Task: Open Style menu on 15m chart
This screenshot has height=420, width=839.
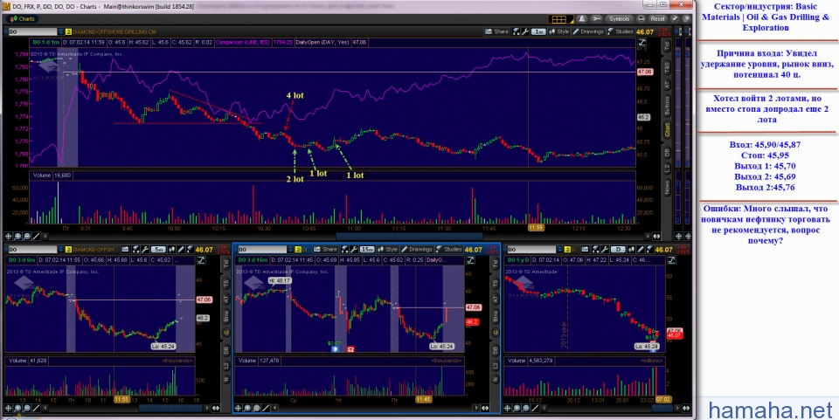Action: [x=387, y=250]
